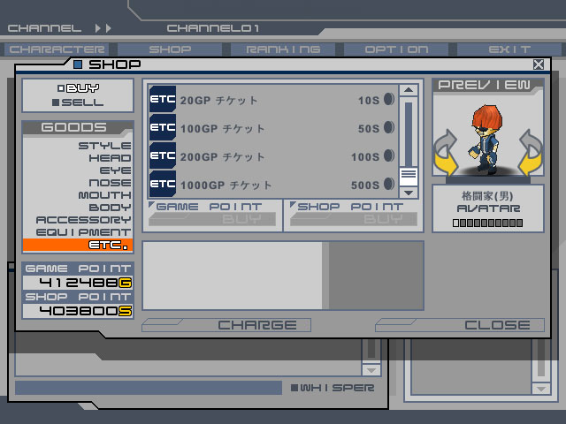This screenshot has height=424, width=566.
Task: Click the channel arrows next to CHANNEL label
Action: (x=103, y=28)
